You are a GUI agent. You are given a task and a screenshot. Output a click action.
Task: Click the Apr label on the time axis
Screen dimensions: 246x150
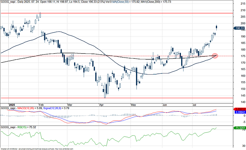tap(101, 105)
